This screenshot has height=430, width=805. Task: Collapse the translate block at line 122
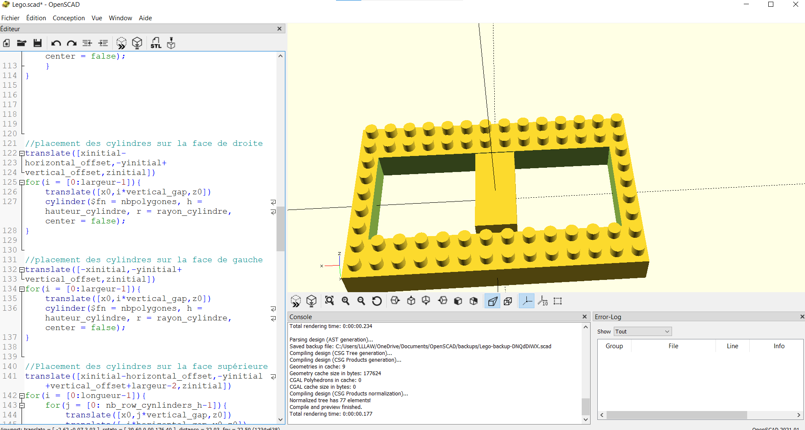coord(22,153)
